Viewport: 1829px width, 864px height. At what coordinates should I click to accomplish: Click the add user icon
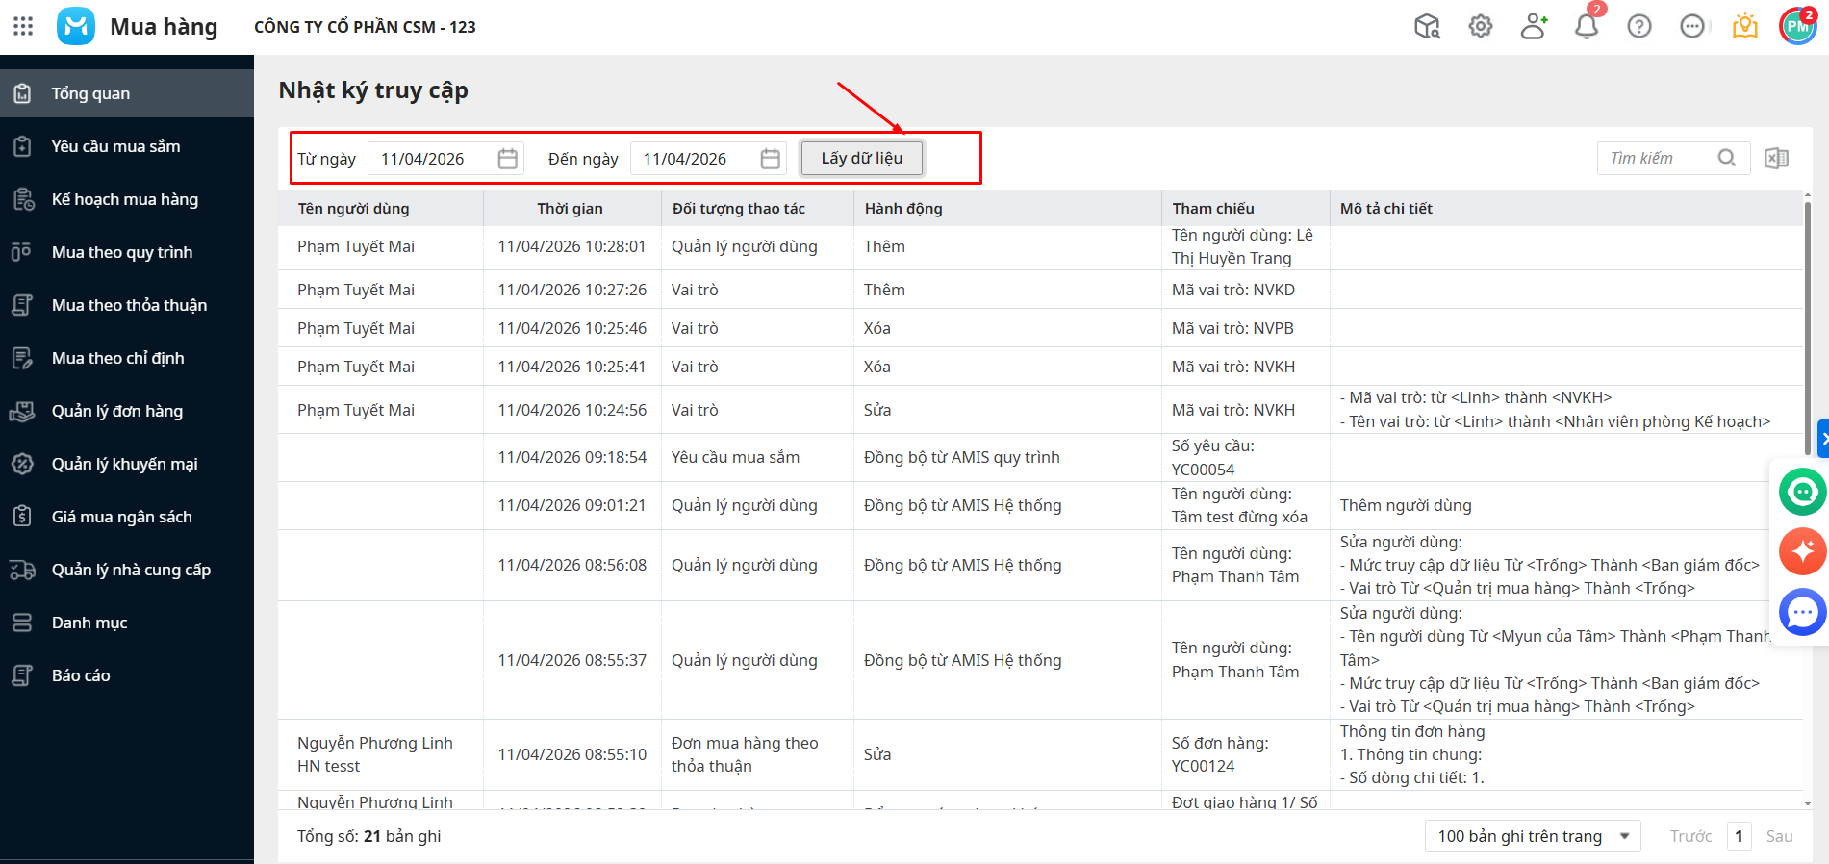click(1534, 26)
